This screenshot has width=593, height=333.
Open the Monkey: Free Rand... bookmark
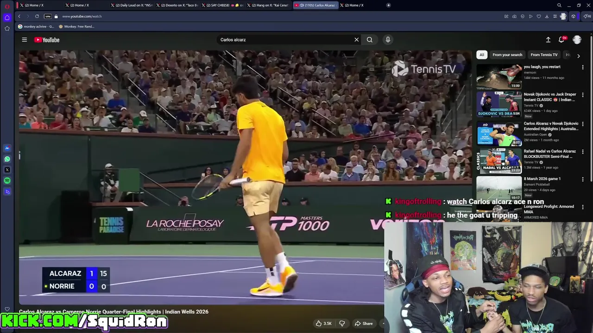(76, 26)
